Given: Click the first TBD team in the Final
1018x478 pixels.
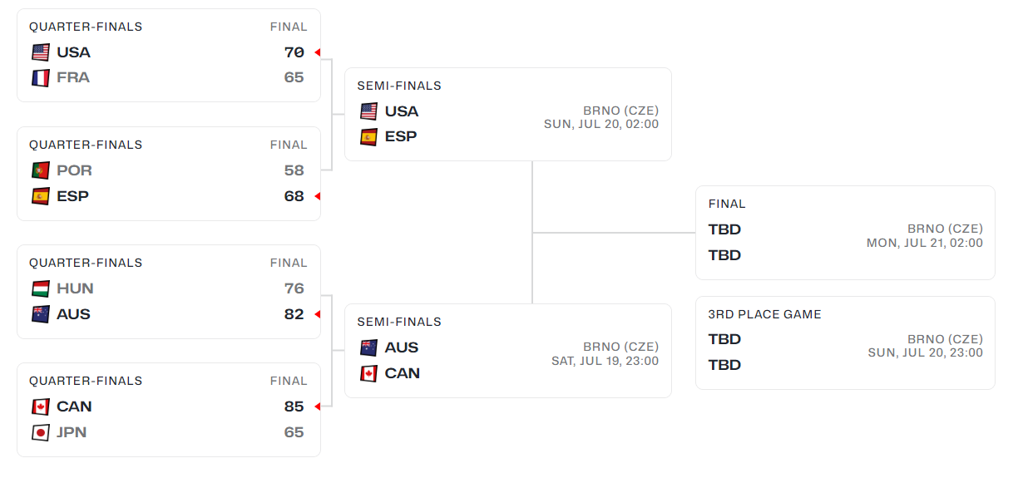Looking at the screenshot, I should pyautogui.click(x=724, y=229).
